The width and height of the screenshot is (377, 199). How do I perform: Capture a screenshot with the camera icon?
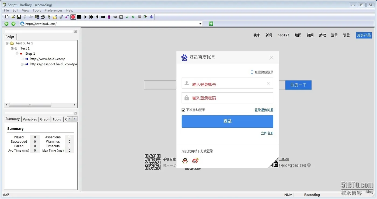[x=115, y=17]
